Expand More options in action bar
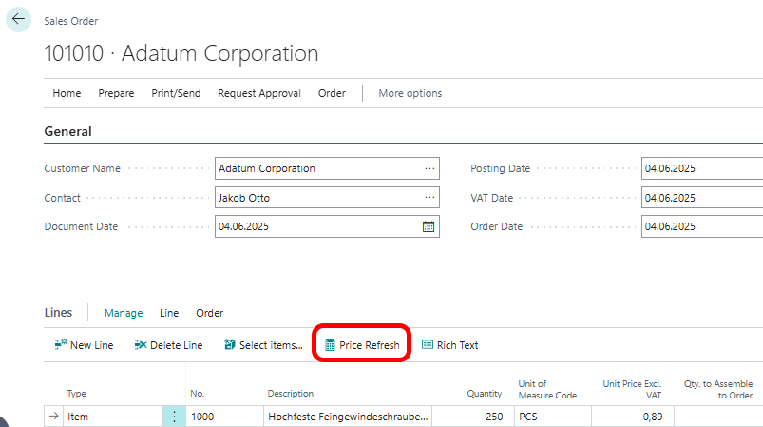This screenshot has width=763, height=427. (x=410, y=93)
